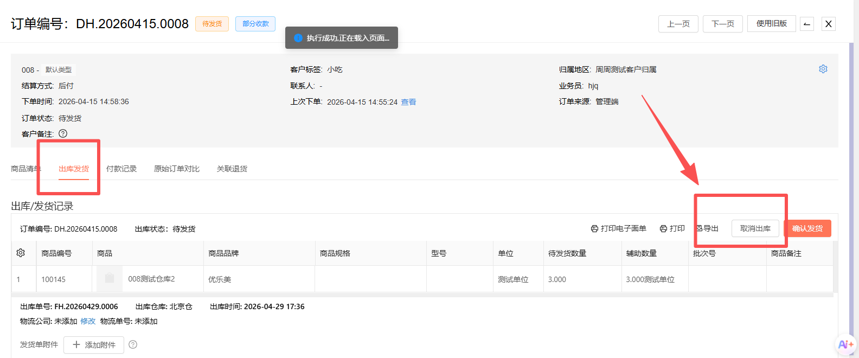The height and width of the screenshot is (358, 859).
Task: Click the 取消出库 button
Action: pos(755,228)
